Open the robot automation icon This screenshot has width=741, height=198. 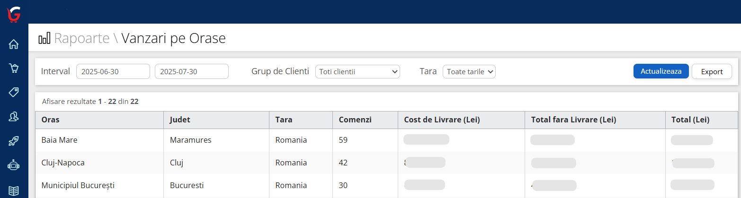[x=14, y=165]
